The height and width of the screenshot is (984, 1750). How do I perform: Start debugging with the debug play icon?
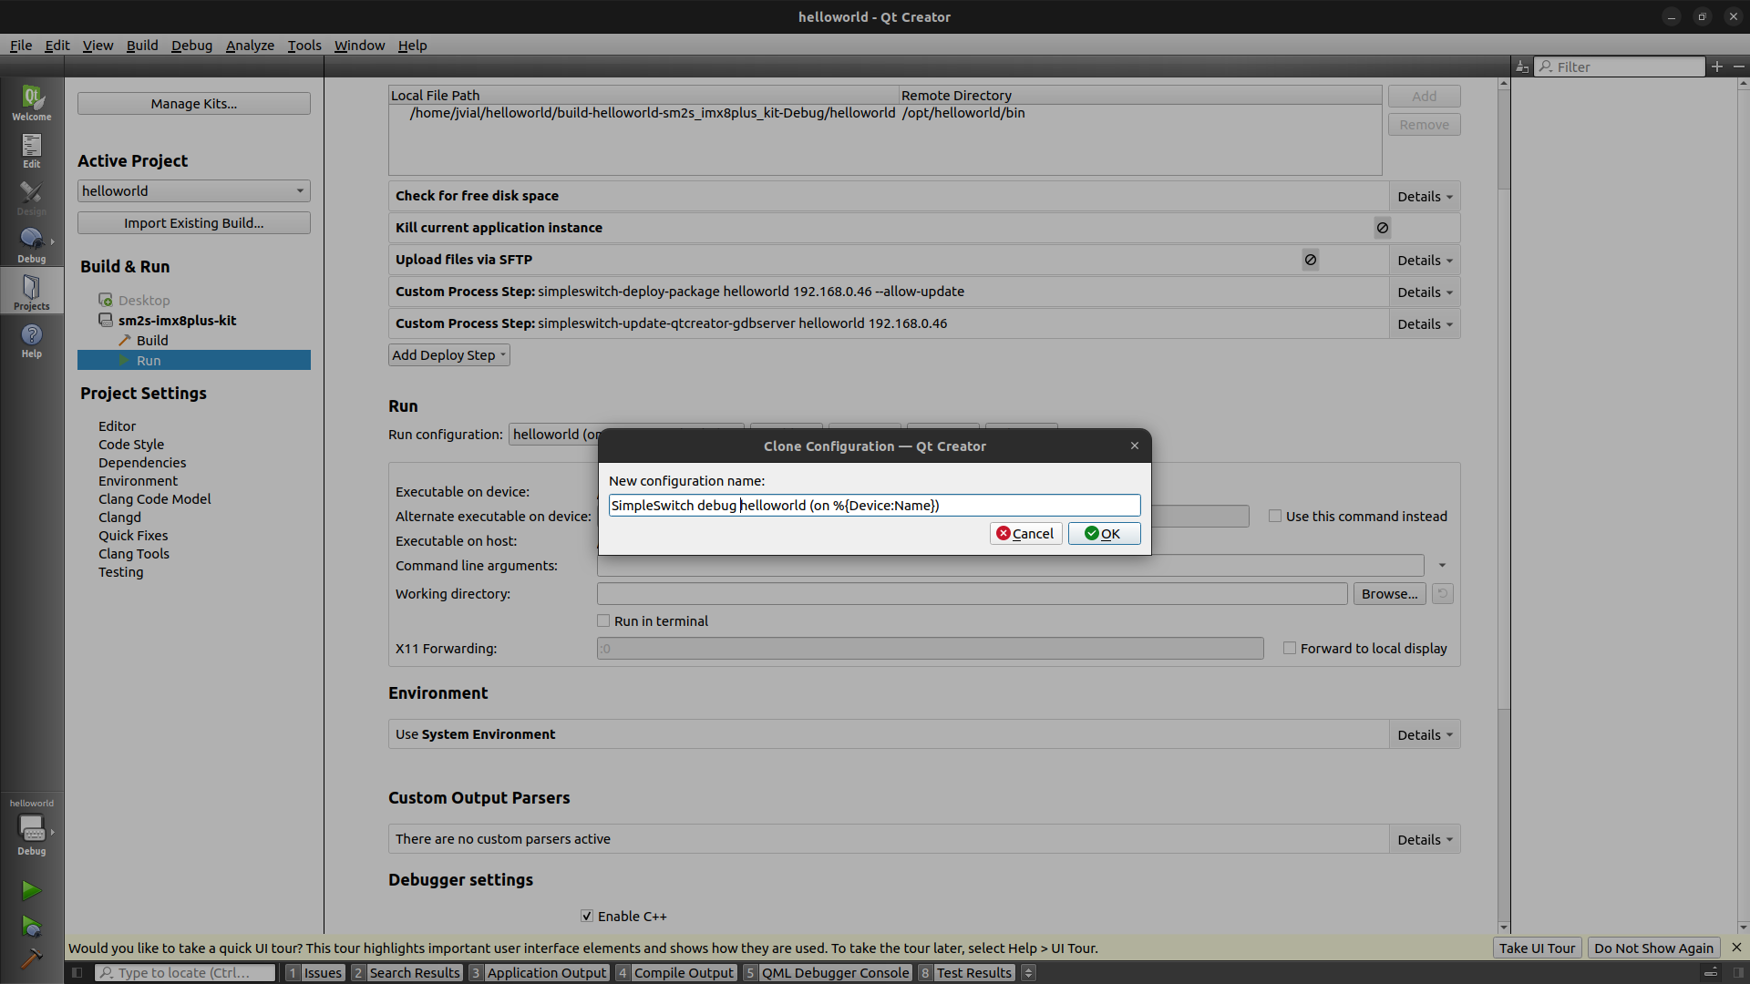31,927
